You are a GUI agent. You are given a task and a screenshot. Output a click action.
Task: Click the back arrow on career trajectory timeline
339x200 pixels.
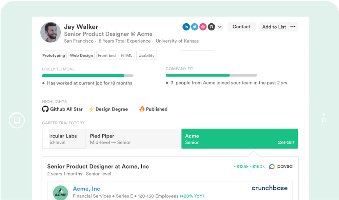click(46, 139)
